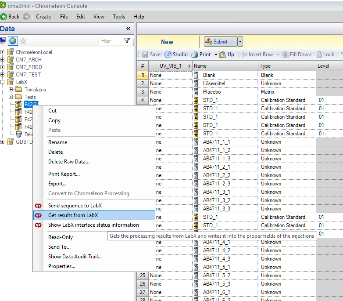Open the Print dropdown arrow
This screenshot has width=343, height=301.
(x=216, y=54)
